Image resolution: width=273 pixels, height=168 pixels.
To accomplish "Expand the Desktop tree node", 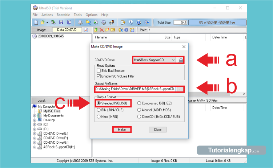I will click(x=35, y=120).
